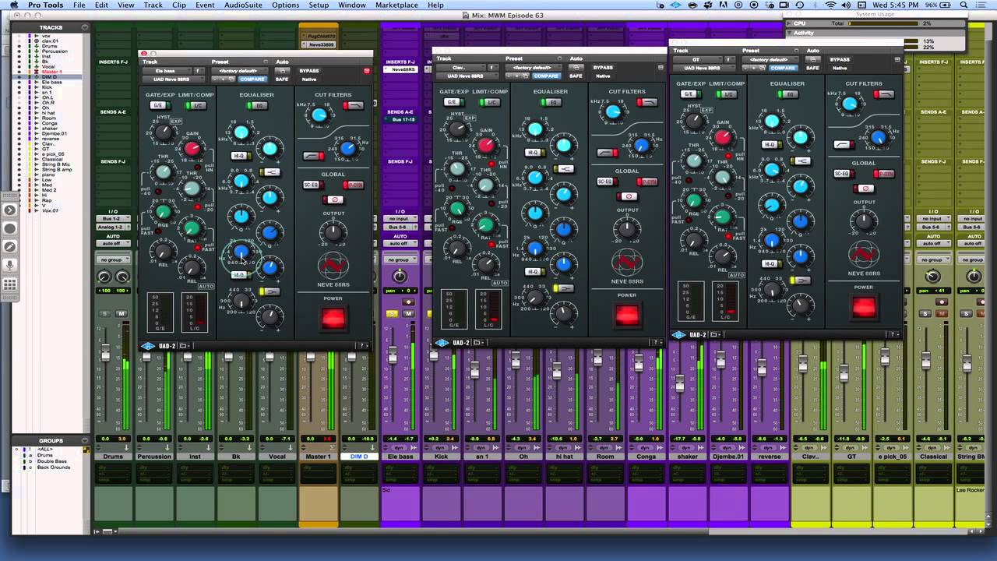Collapse Activity section in System Usage window
997x561 pixels.
[x=790, y=33]
